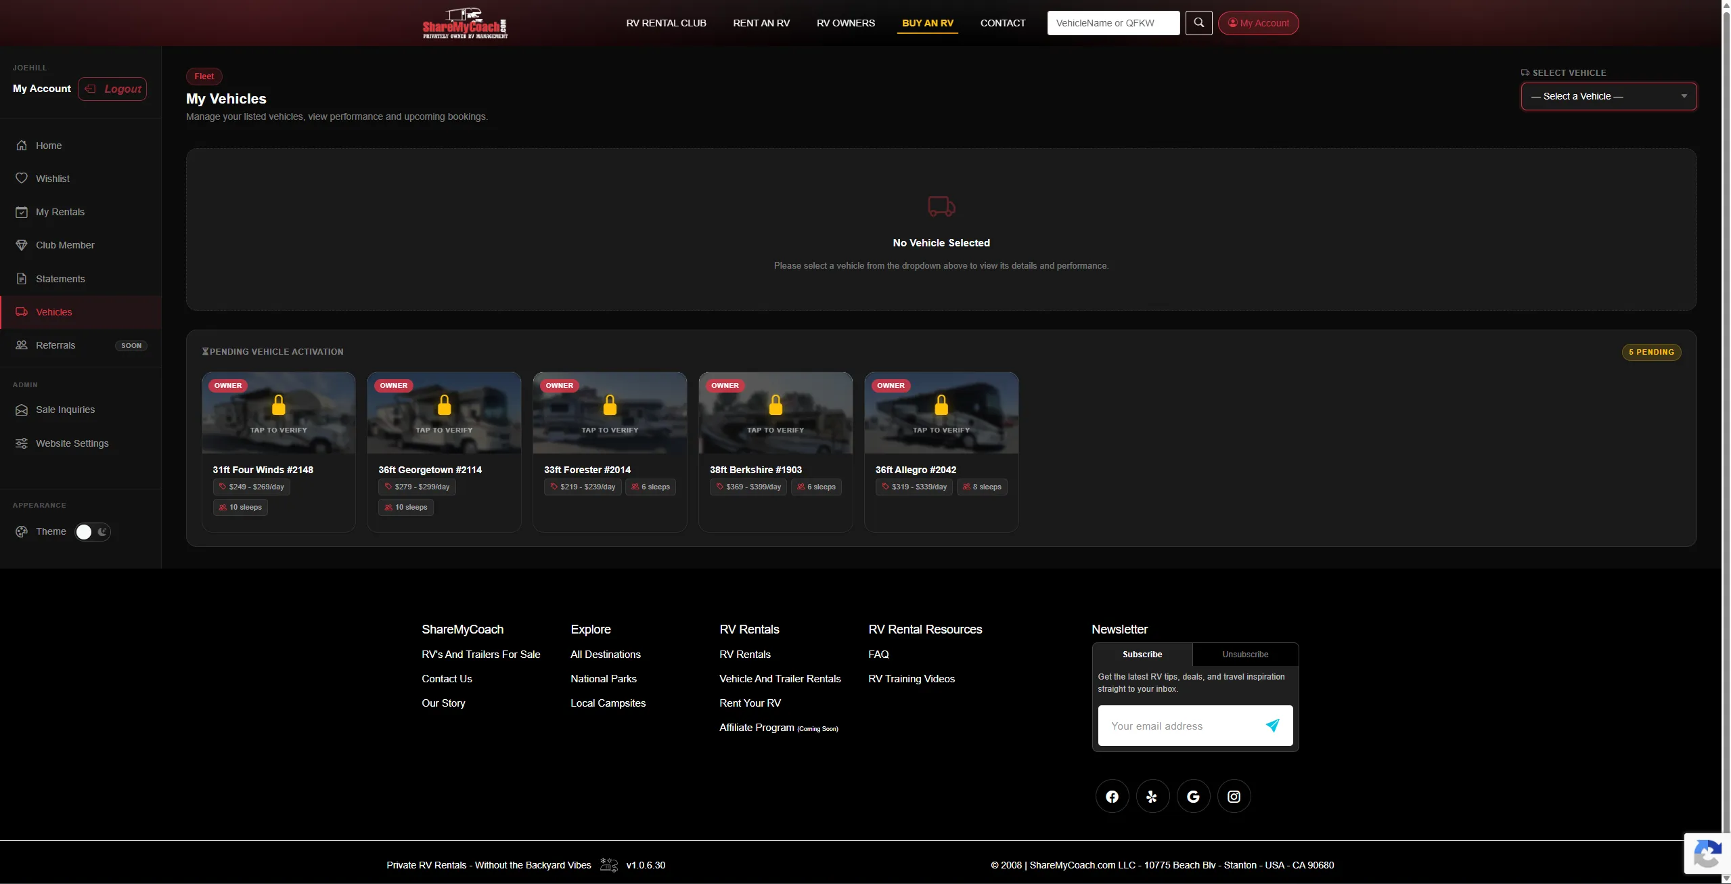This screenshot has height=884, width=1731.
Task: Click the Logout button
Action: [x=112, y=89]
